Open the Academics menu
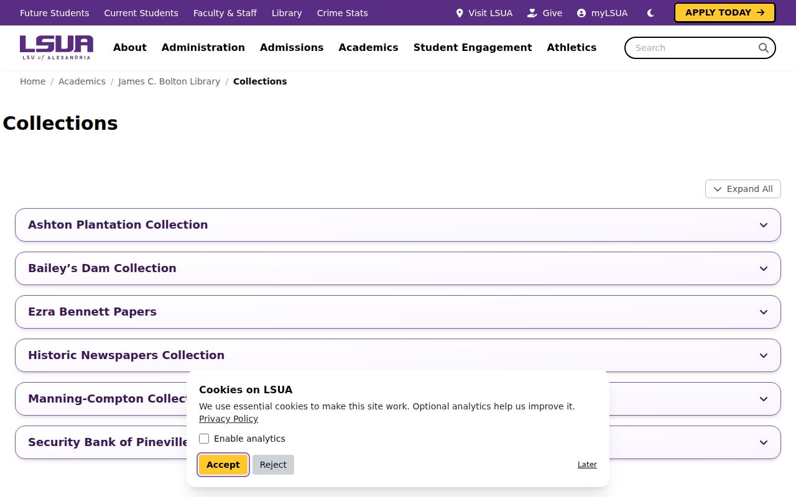Image resolution: width=796 pixels, height=497 pixels. tap(368, 48)
